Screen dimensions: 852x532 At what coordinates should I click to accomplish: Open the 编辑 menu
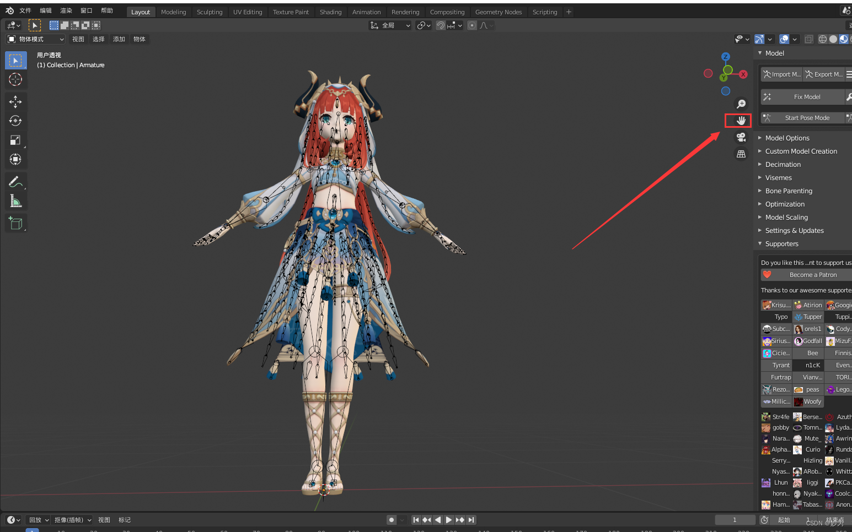click(x=46, y=10)
